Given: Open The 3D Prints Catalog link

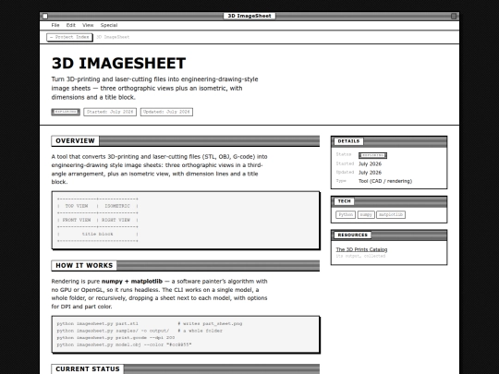Looking at the screenshot, I should (361, 249).
